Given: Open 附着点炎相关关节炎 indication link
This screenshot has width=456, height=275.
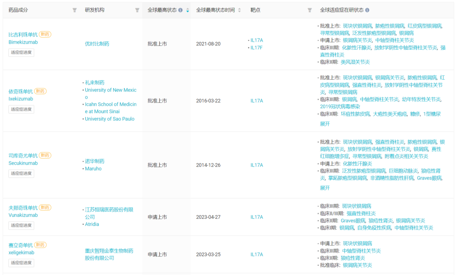Looking at the screenshot, I should pos(406,156).
